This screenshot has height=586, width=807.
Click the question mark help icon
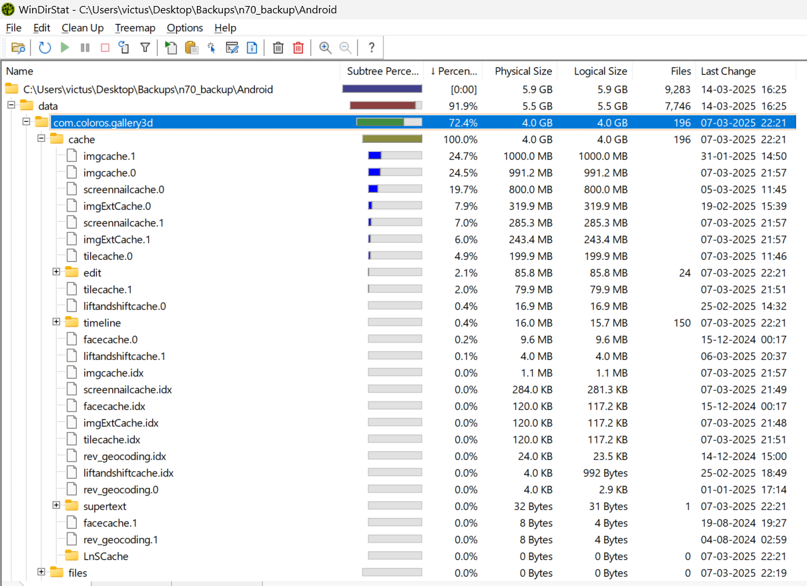point(372,47)
